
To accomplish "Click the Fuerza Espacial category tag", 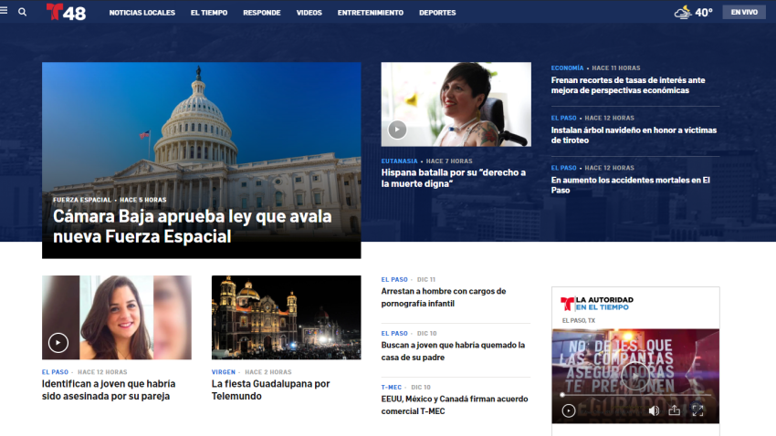I will (x=82, y=200).
